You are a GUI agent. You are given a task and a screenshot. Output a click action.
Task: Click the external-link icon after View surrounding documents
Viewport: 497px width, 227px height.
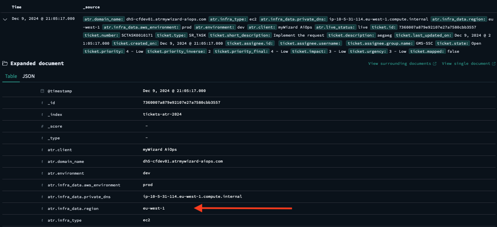pyautogui.click(x=435, y=63)
